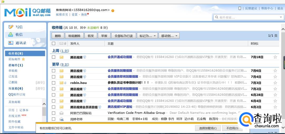The image size is (285, 134).
Task: Collapse the 上周 (1 封) group
Action: coord(60,51)
